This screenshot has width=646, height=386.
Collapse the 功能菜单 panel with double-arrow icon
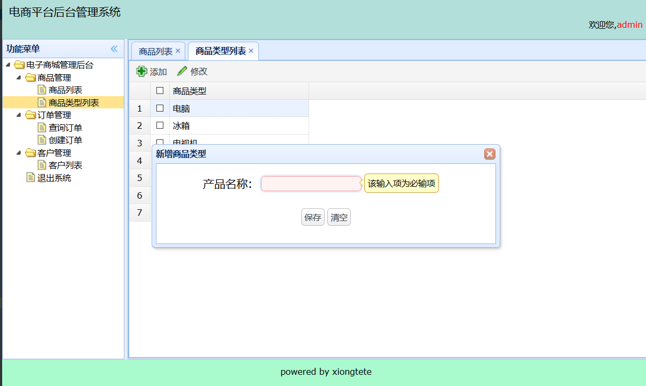pos(114,49)
